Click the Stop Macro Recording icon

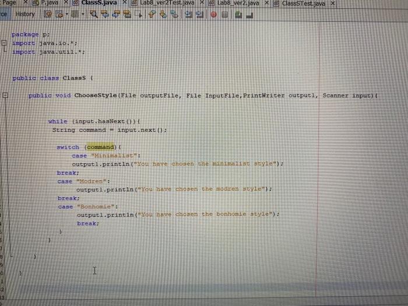pos(225,15)
